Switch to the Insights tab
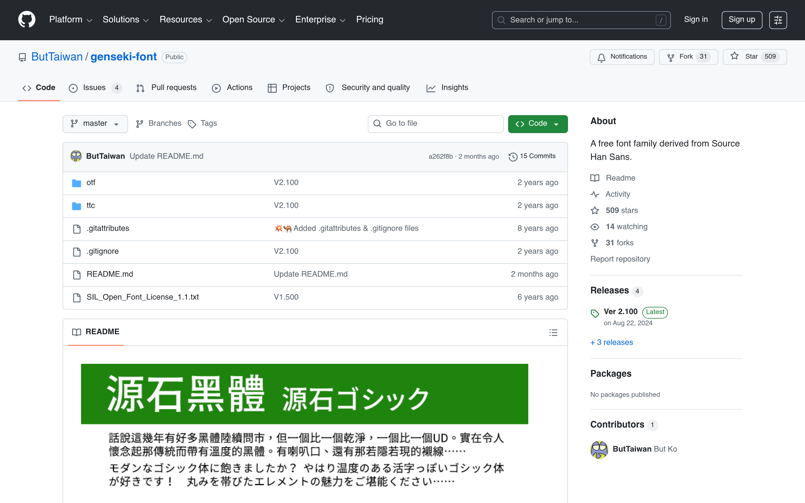The width and height of the screenshot is (805, 503). coord(447,88)
